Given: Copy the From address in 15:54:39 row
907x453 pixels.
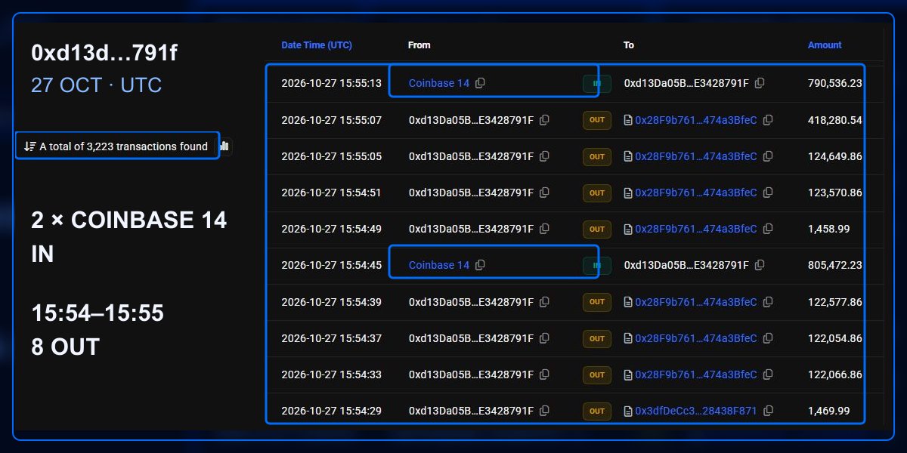Looking at the screenshot, I should [x=544, y=302].
